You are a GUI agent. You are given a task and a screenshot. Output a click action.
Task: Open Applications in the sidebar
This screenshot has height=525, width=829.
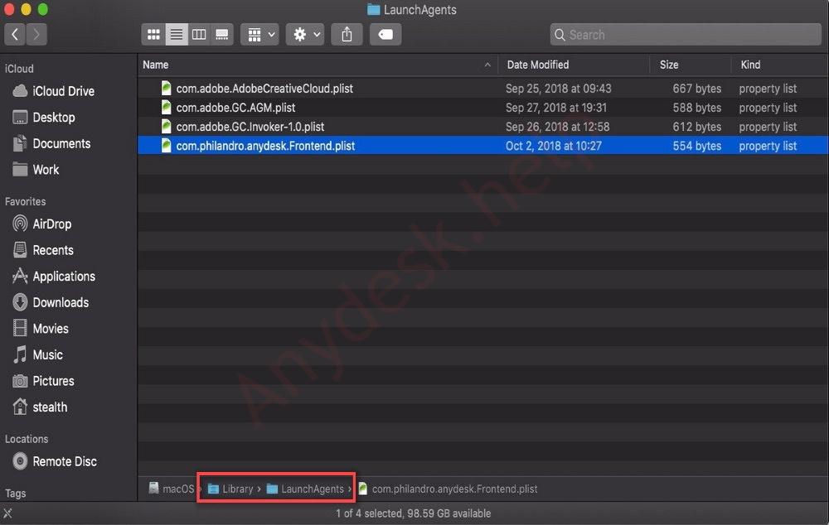(x=63, y=277)
